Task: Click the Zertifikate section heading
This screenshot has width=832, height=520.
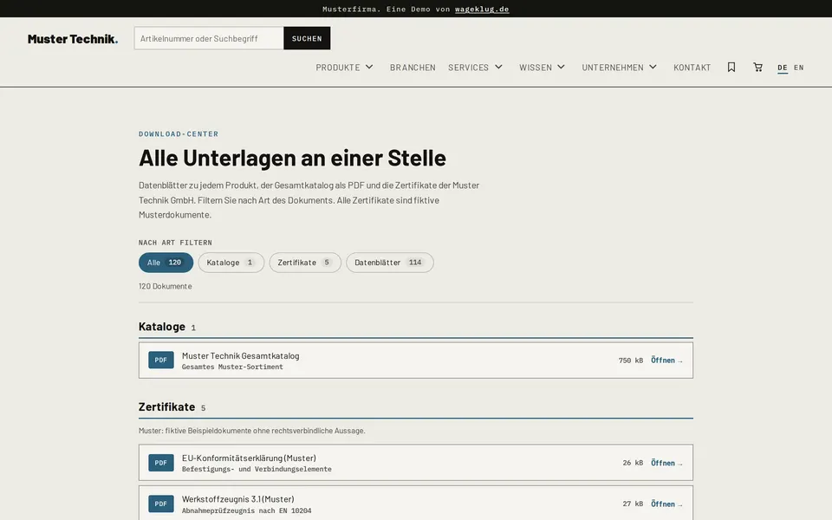Action: [x=166, y=406]
